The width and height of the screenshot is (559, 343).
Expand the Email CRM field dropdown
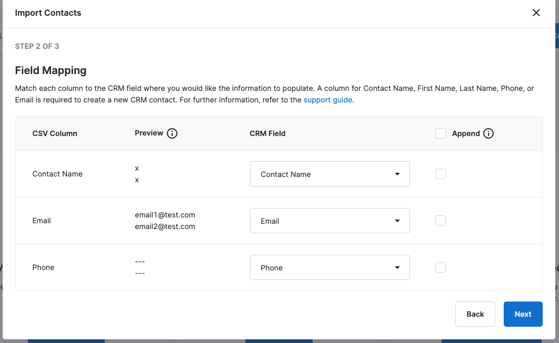(x=330, y=221)
